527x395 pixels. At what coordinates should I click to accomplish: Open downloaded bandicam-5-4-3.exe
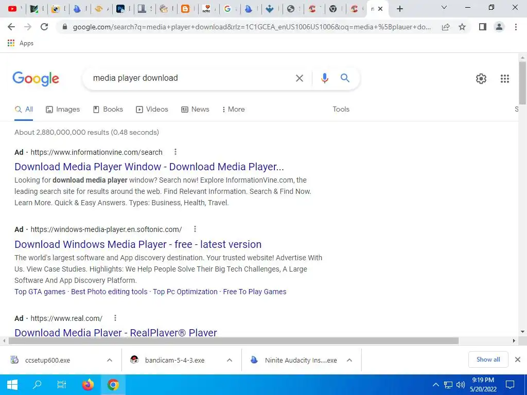click(x=174, y=360)
